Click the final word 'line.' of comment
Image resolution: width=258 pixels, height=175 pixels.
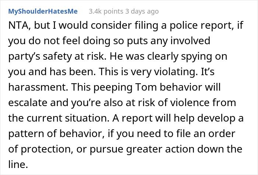(18, 164)
